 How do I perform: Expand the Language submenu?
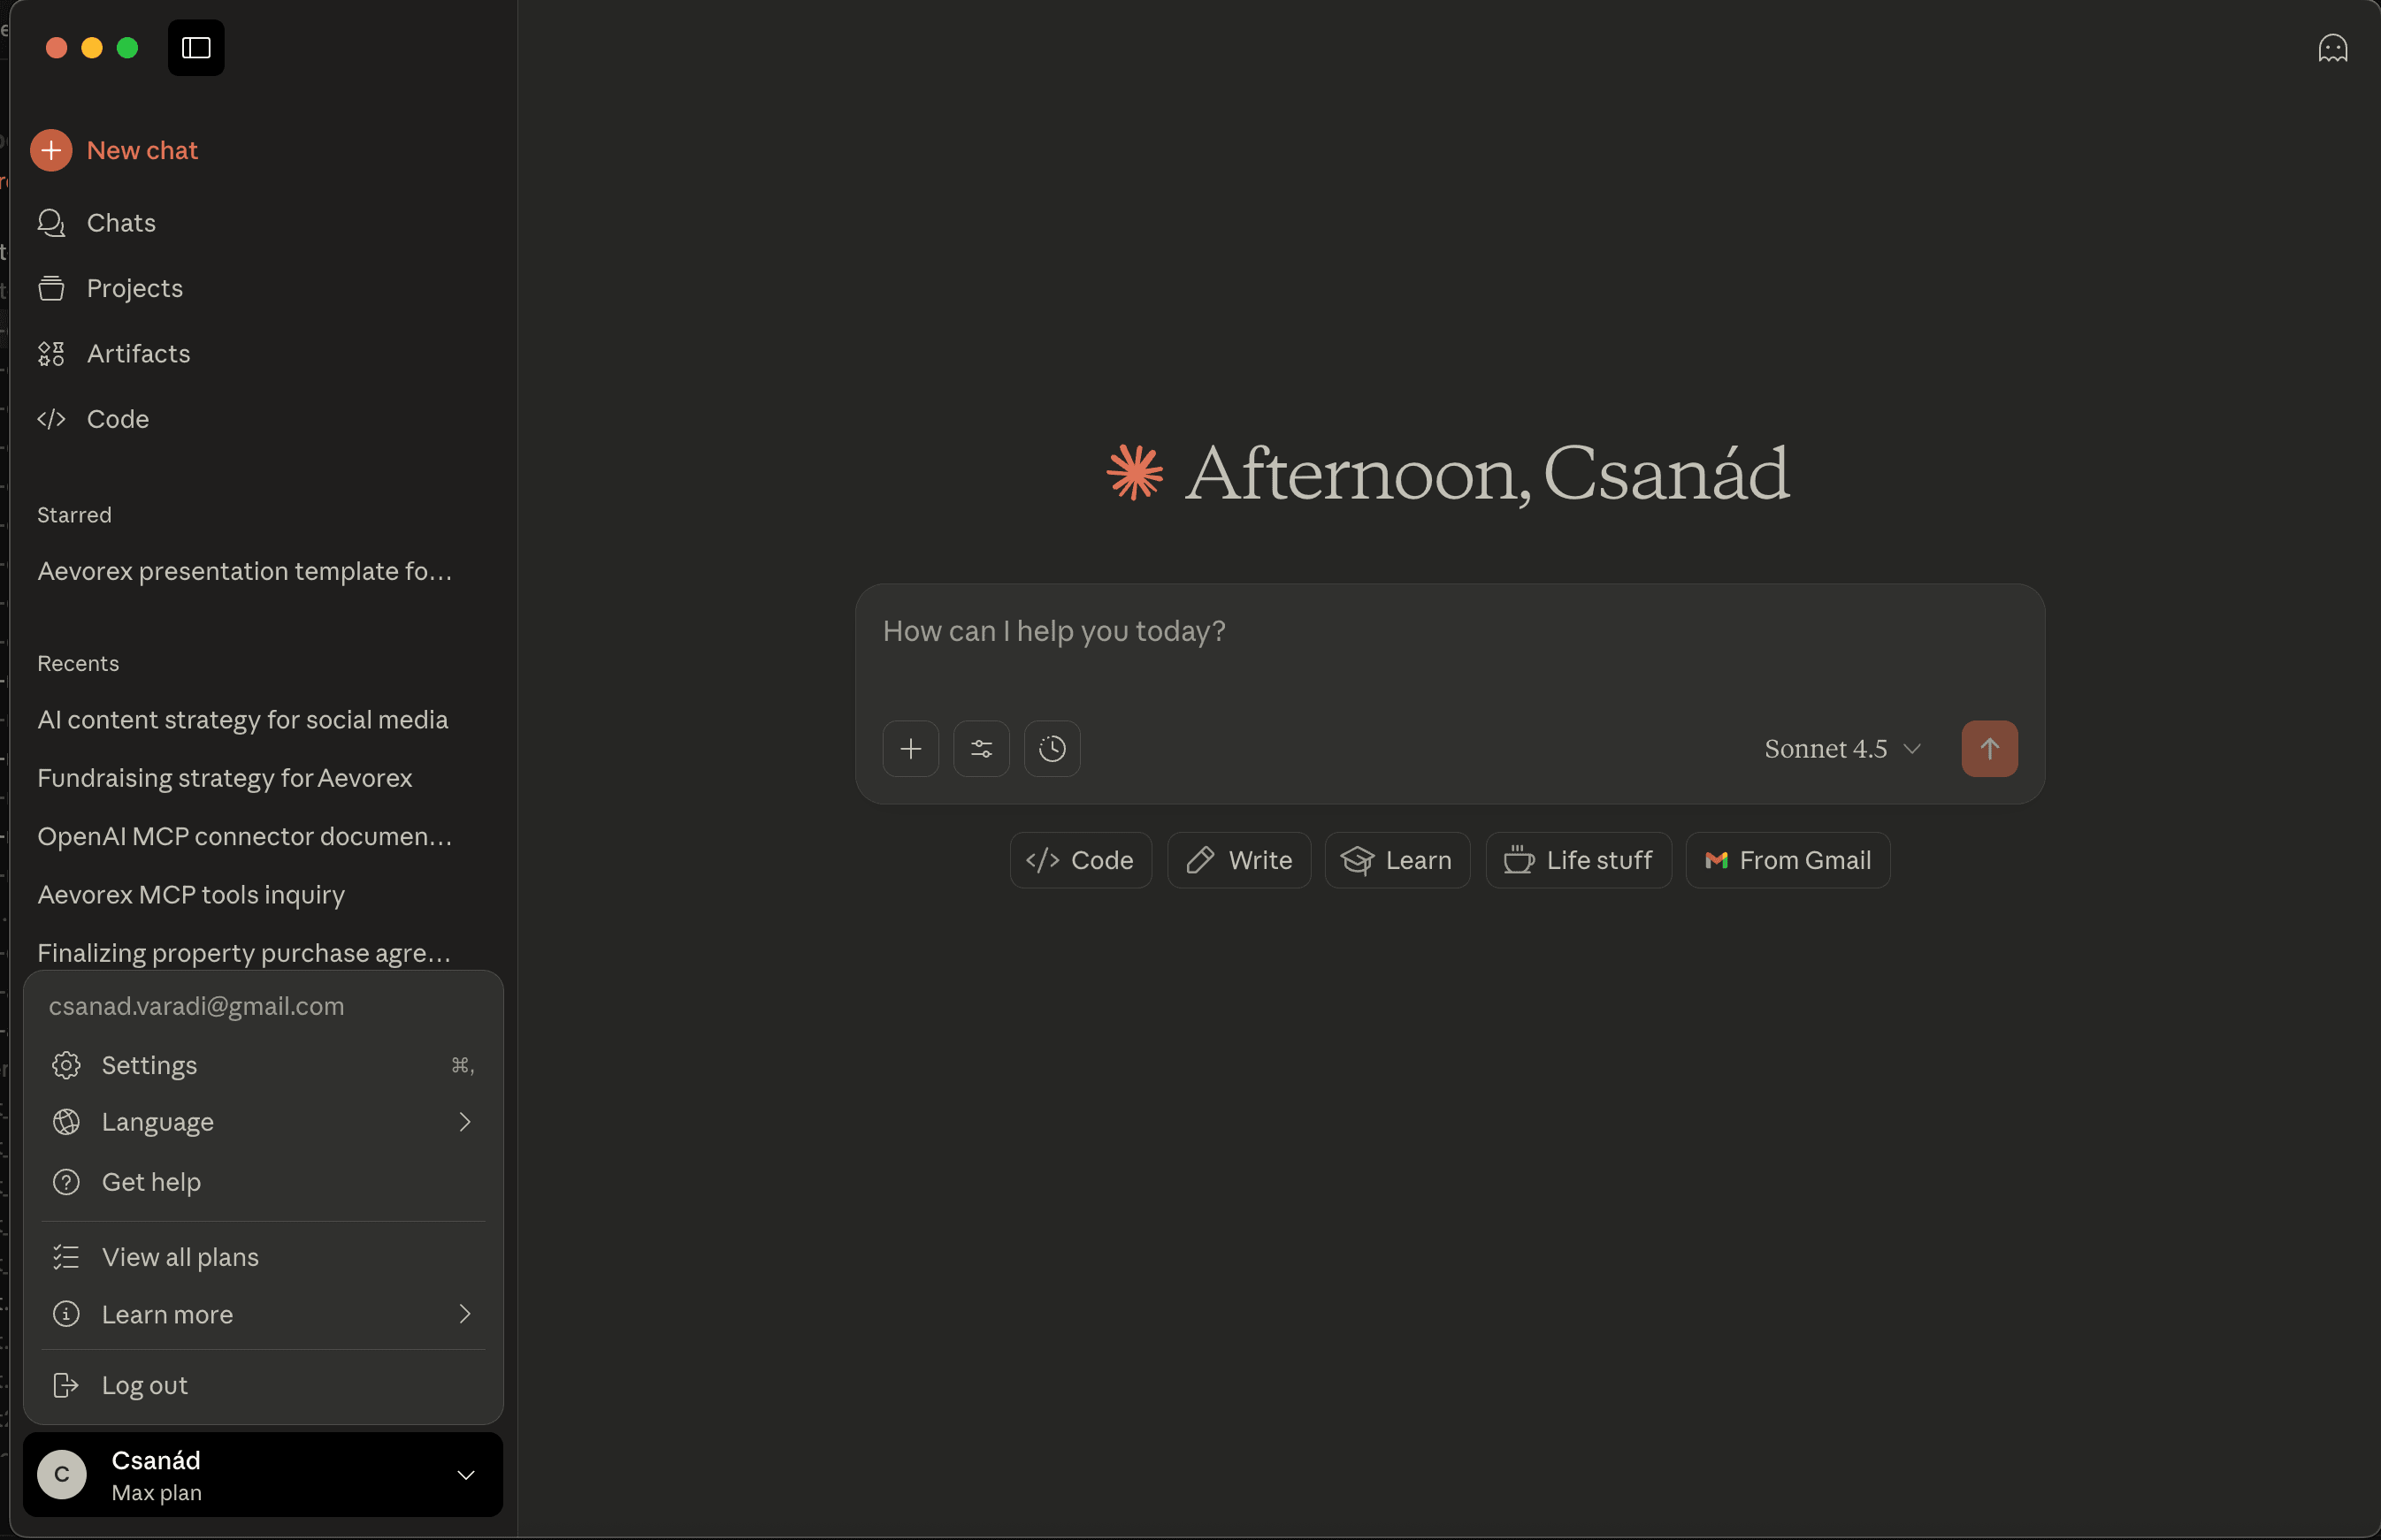[157, 1122]
